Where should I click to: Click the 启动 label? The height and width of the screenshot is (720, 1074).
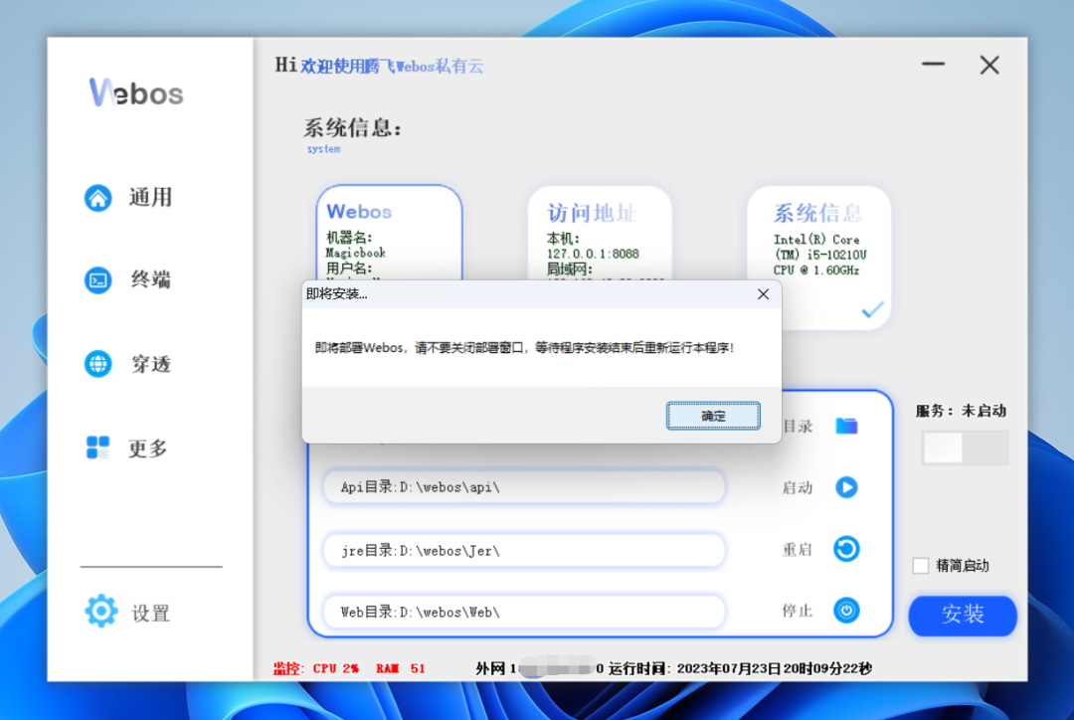coord(798,487)
